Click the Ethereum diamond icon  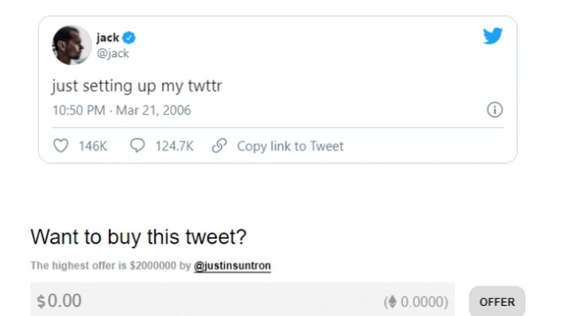[393, 301]
